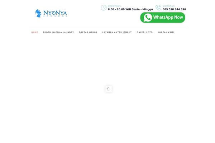Click the clock icon beside Open Hours
Viewport: 215px width, 143px height.
pos(104,8)
